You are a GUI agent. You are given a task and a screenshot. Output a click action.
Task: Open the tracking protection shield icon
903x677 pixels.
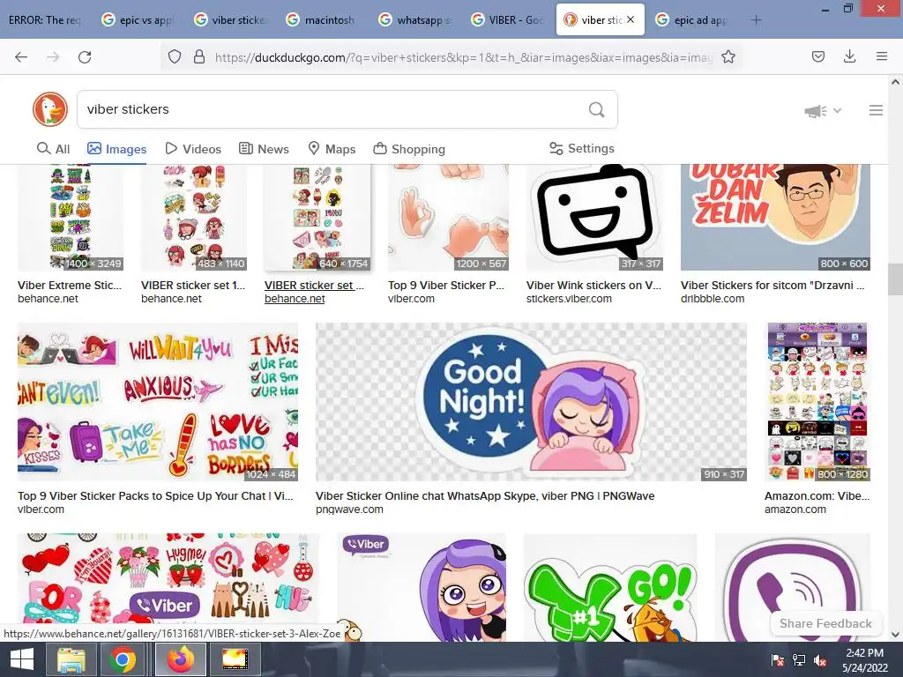click(175, 57)
